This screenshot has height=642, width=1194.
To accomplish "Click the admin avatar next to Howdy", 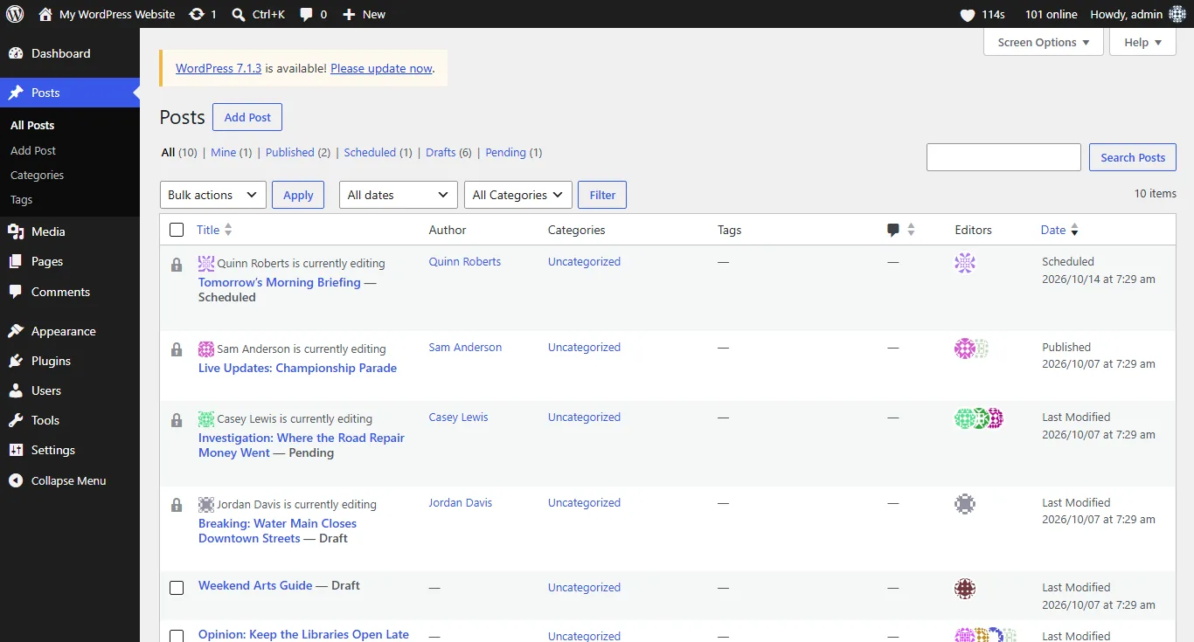I will pos(1177,14).
